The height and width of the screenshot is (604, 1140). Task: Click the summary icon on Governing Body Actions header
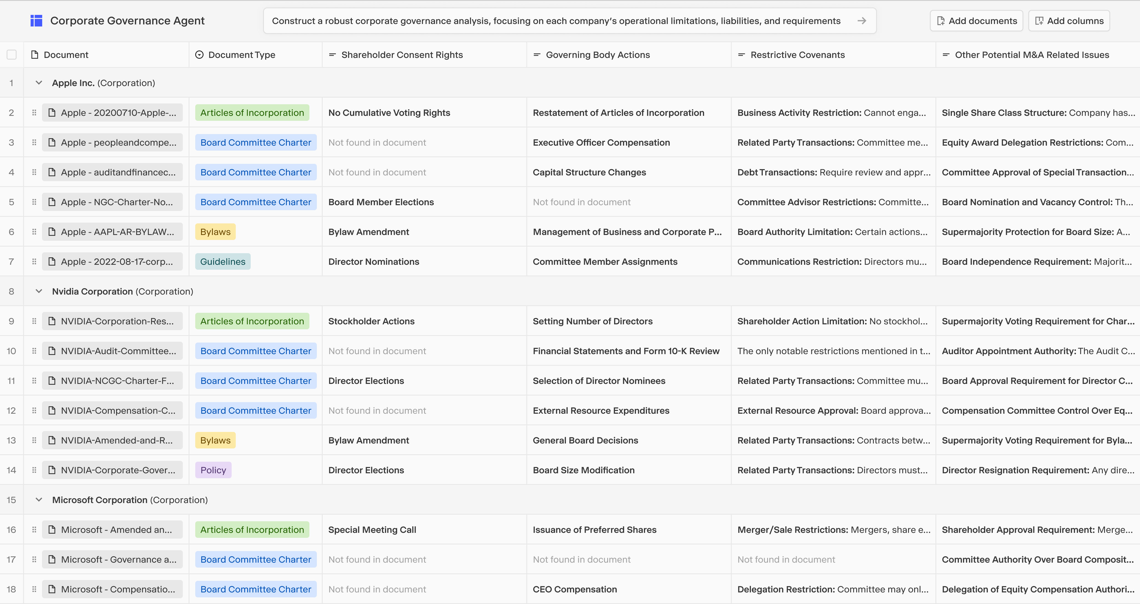tap(537, 54)
